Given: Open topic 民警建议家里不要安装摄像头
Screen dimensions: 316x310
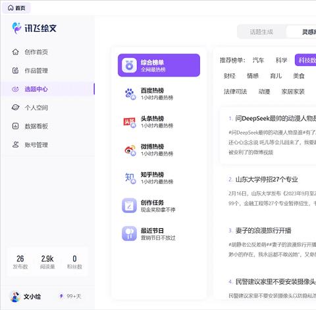Looking at the screenshot, I should coord(276,282).
